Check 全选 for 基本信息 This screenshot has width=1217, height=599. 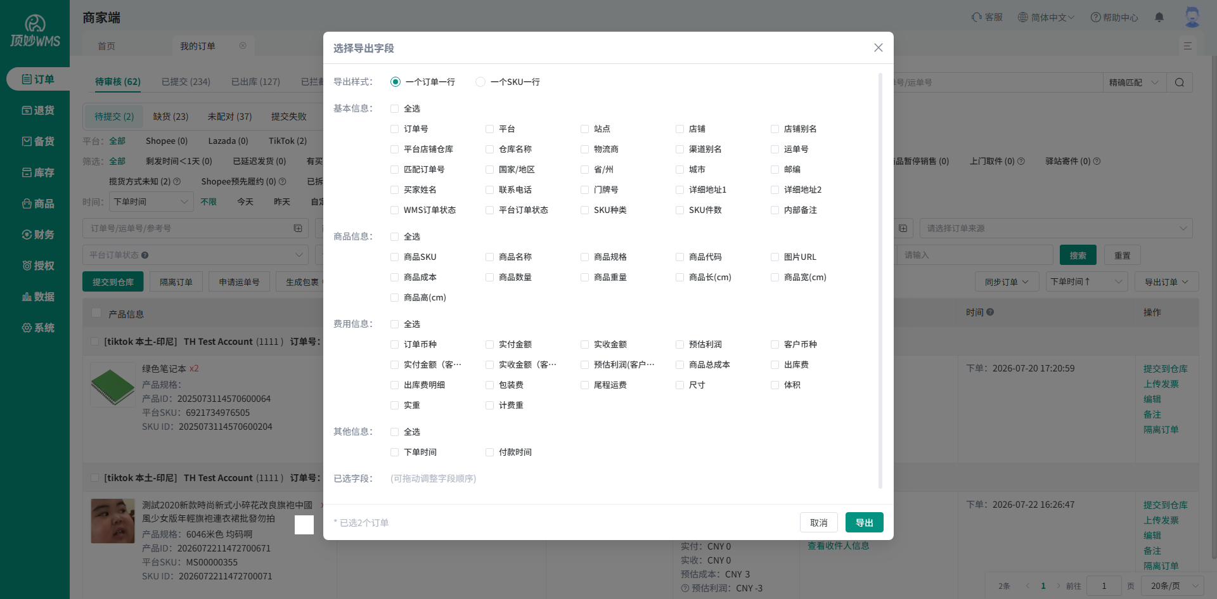pyautogui.click(x=395, y=108)
